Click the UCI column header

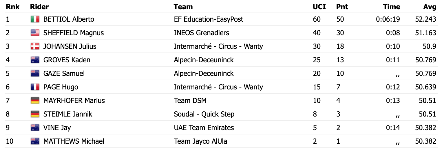click(x=319, y=7)
